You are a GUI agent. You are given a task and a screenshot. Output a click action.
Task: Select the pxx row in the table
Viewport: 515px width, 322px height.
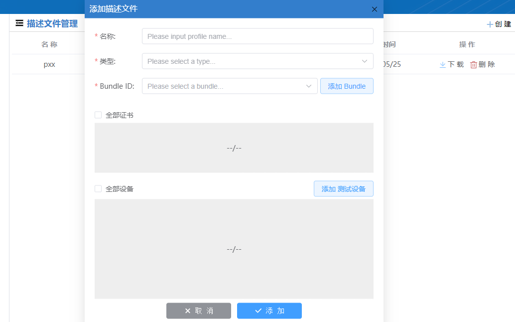(x=49, y=64)
